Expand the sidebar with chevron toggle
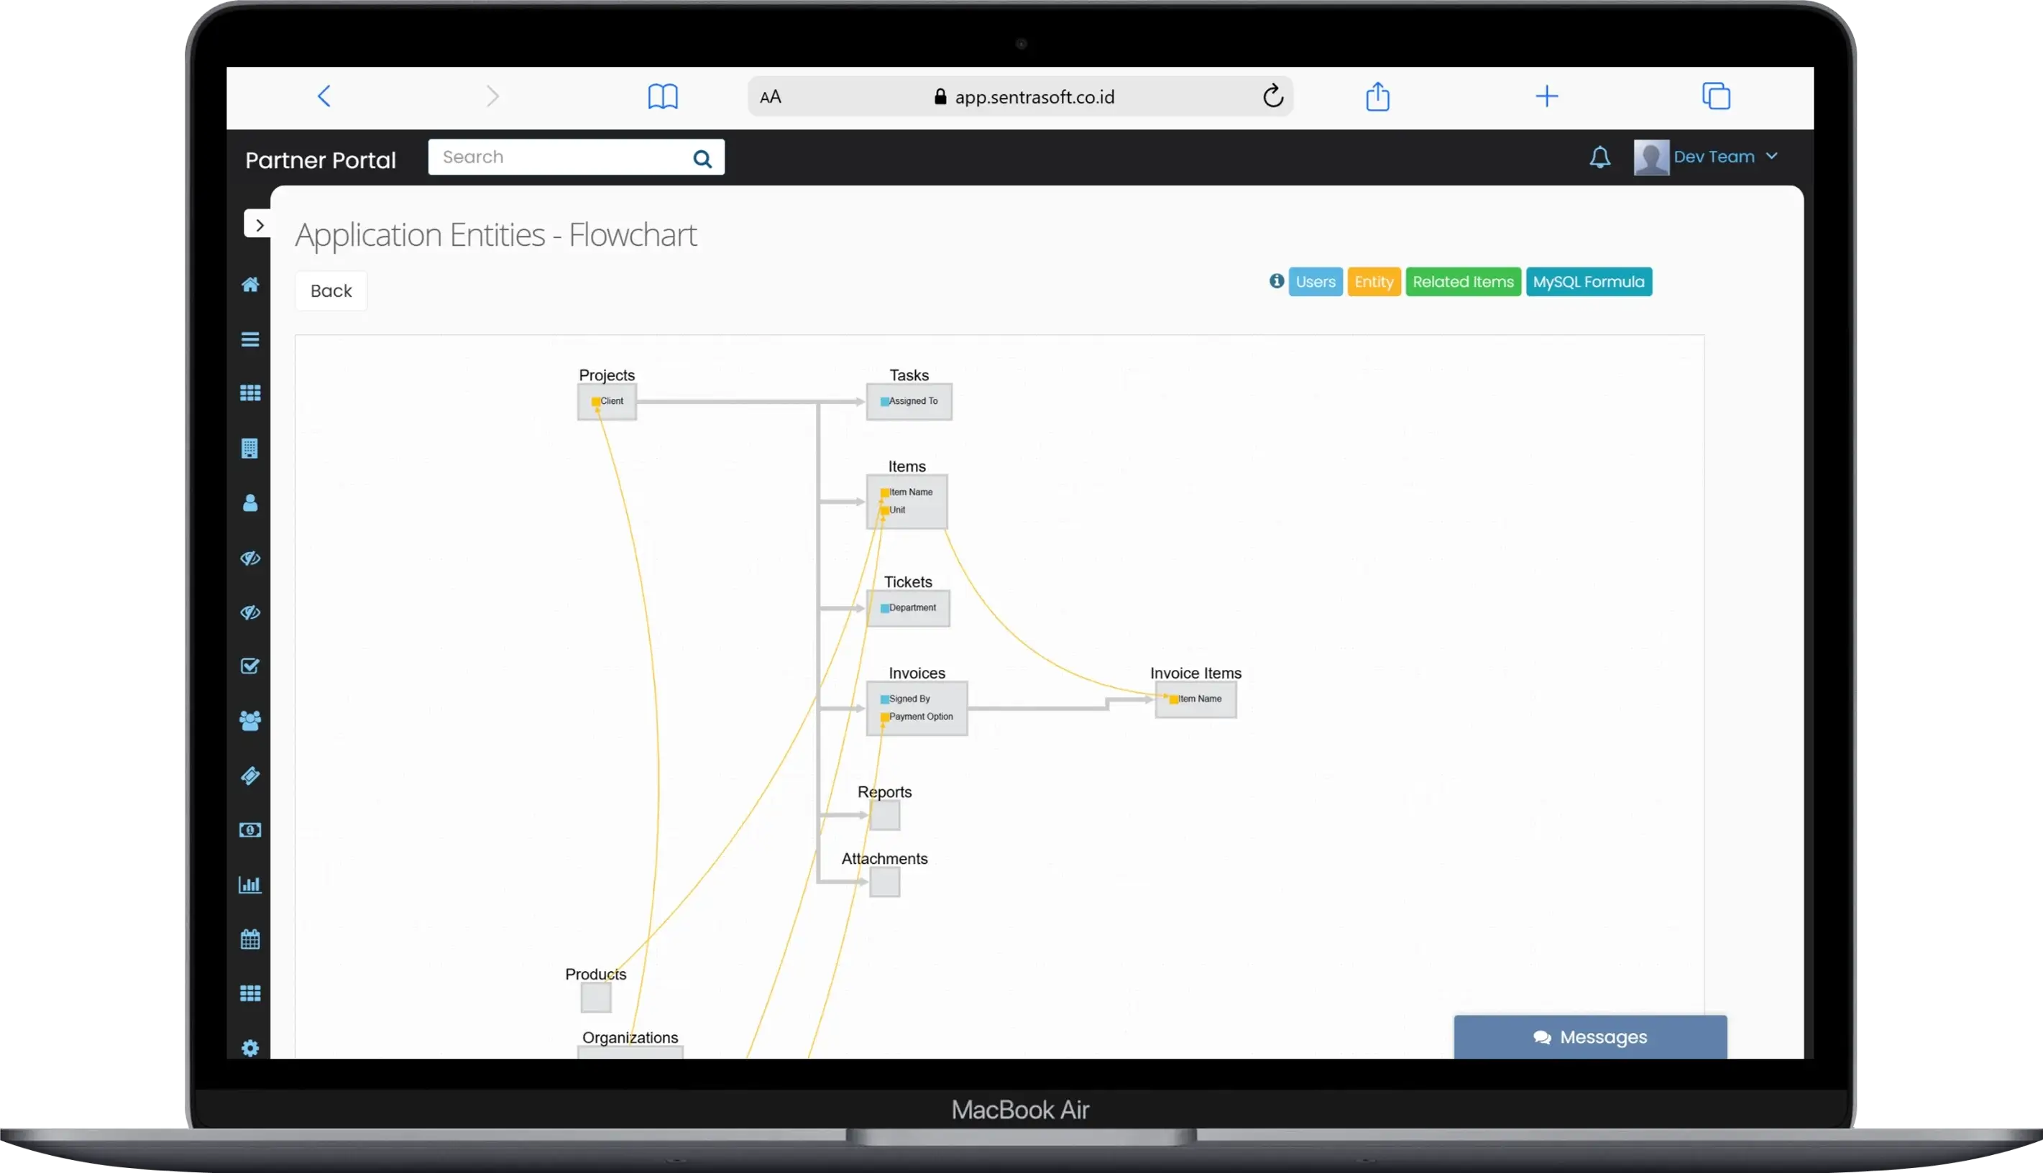The image size is (2043, 1173). coord(258,225)
